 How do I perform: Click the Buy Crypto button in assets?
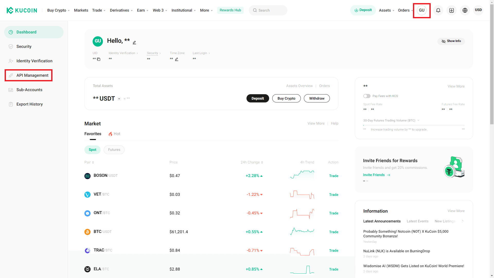[286, 98]
